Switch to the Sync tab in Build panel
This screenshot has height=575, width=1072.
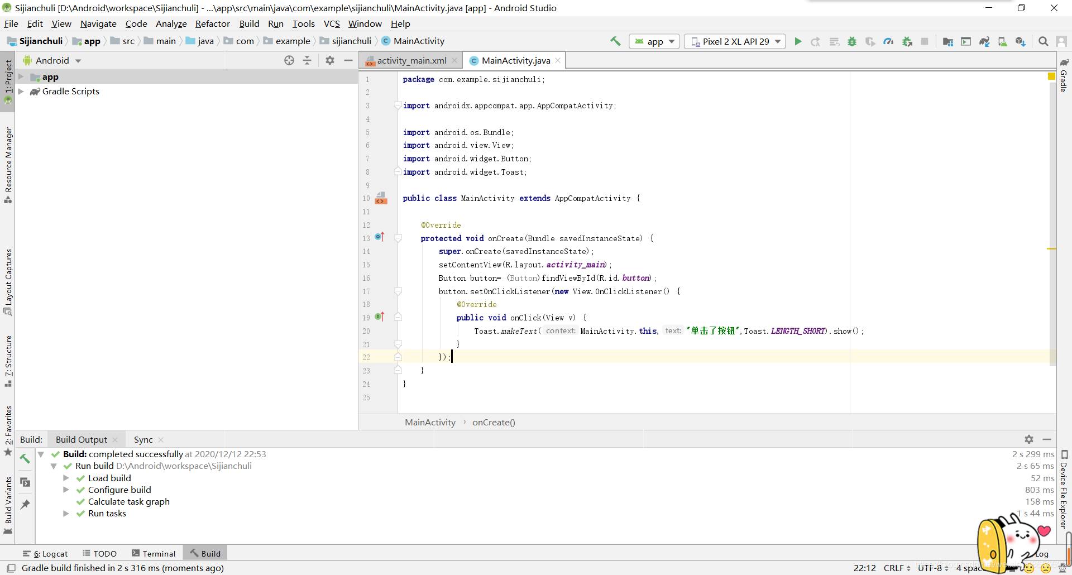point(143,440)
